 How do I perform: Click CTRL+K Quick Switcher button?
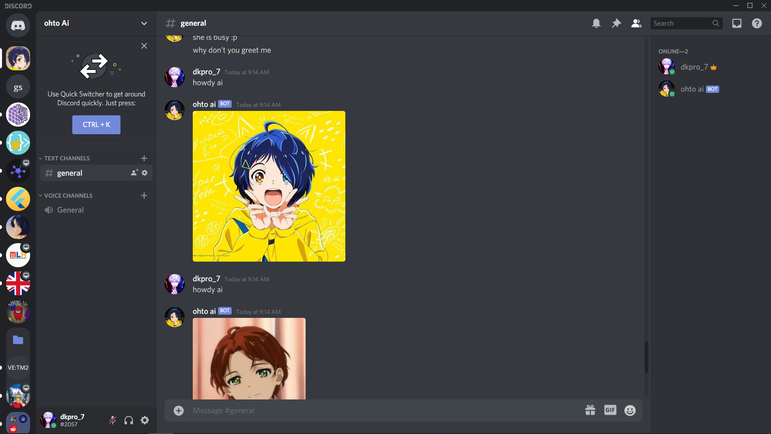pos(96,125)
